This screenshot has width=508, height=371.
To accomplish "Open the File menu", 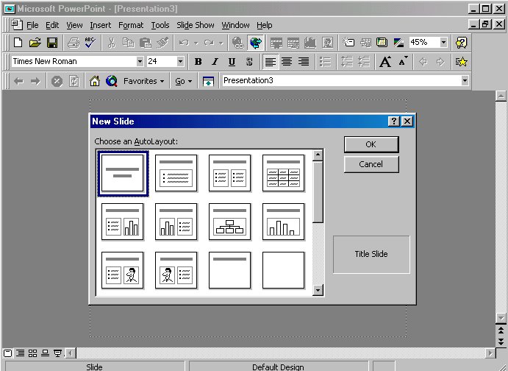I will [x=32, y=25].
